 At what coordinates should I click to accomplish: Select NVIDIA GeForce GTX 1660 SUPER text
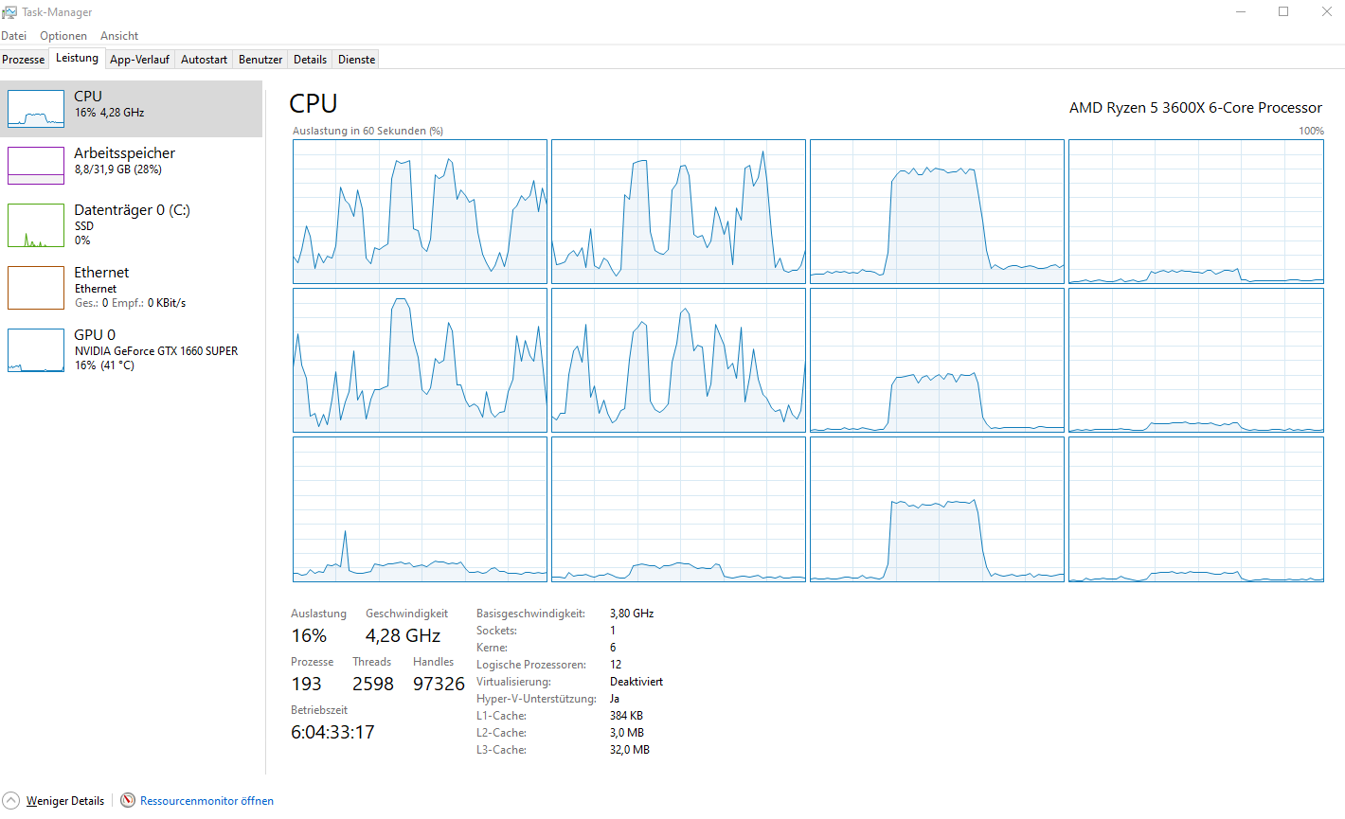(156, 351)
